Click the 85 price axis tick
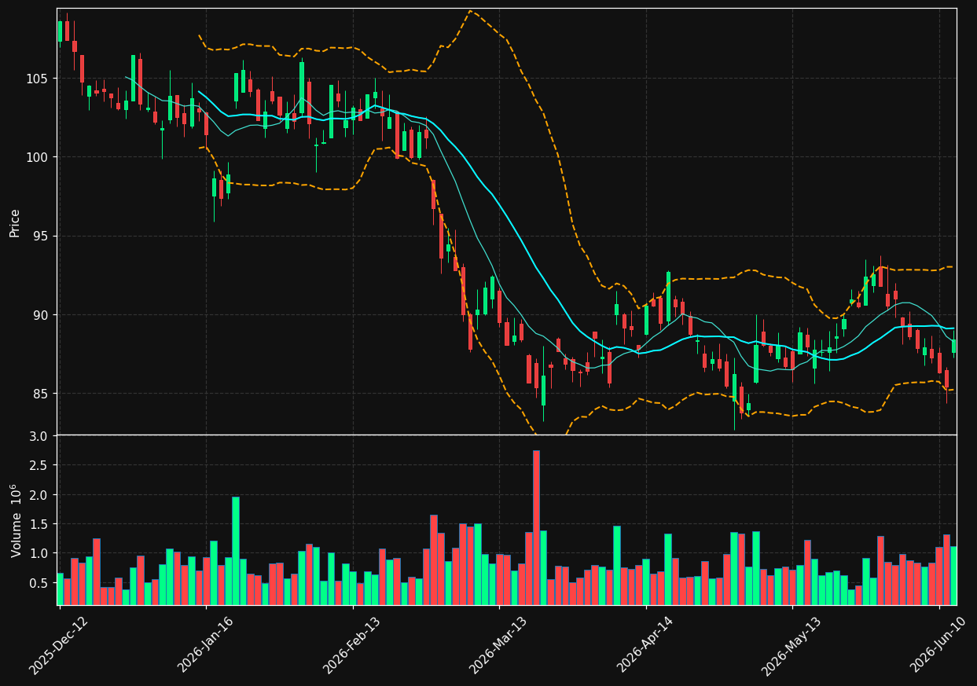This screenshot has width=977, height=686. (x=39, y=394)
